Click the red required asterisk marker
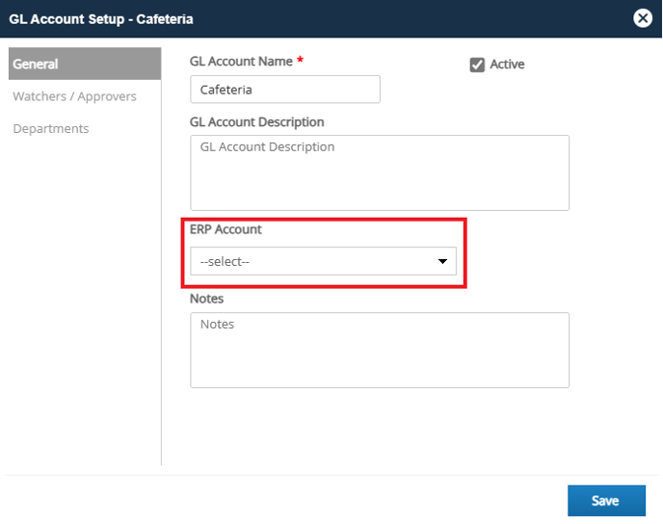Screen dimensions: 663x524 pyautogui.click(x=300, y=60)
